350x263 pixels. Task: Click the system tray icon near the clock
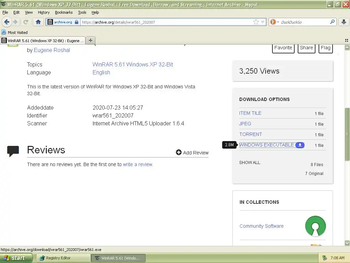[x=324, y=258]
